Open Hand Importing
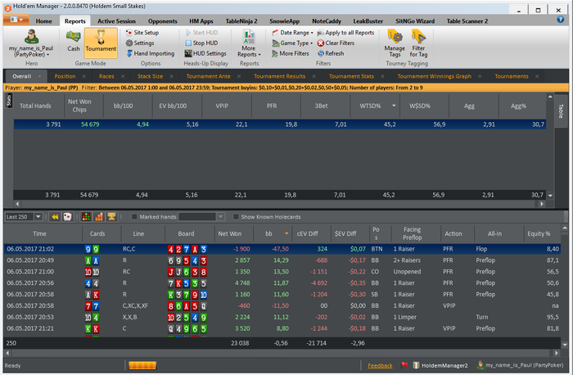The height and width of the screenshot is (375, 573). click(150, 53)
